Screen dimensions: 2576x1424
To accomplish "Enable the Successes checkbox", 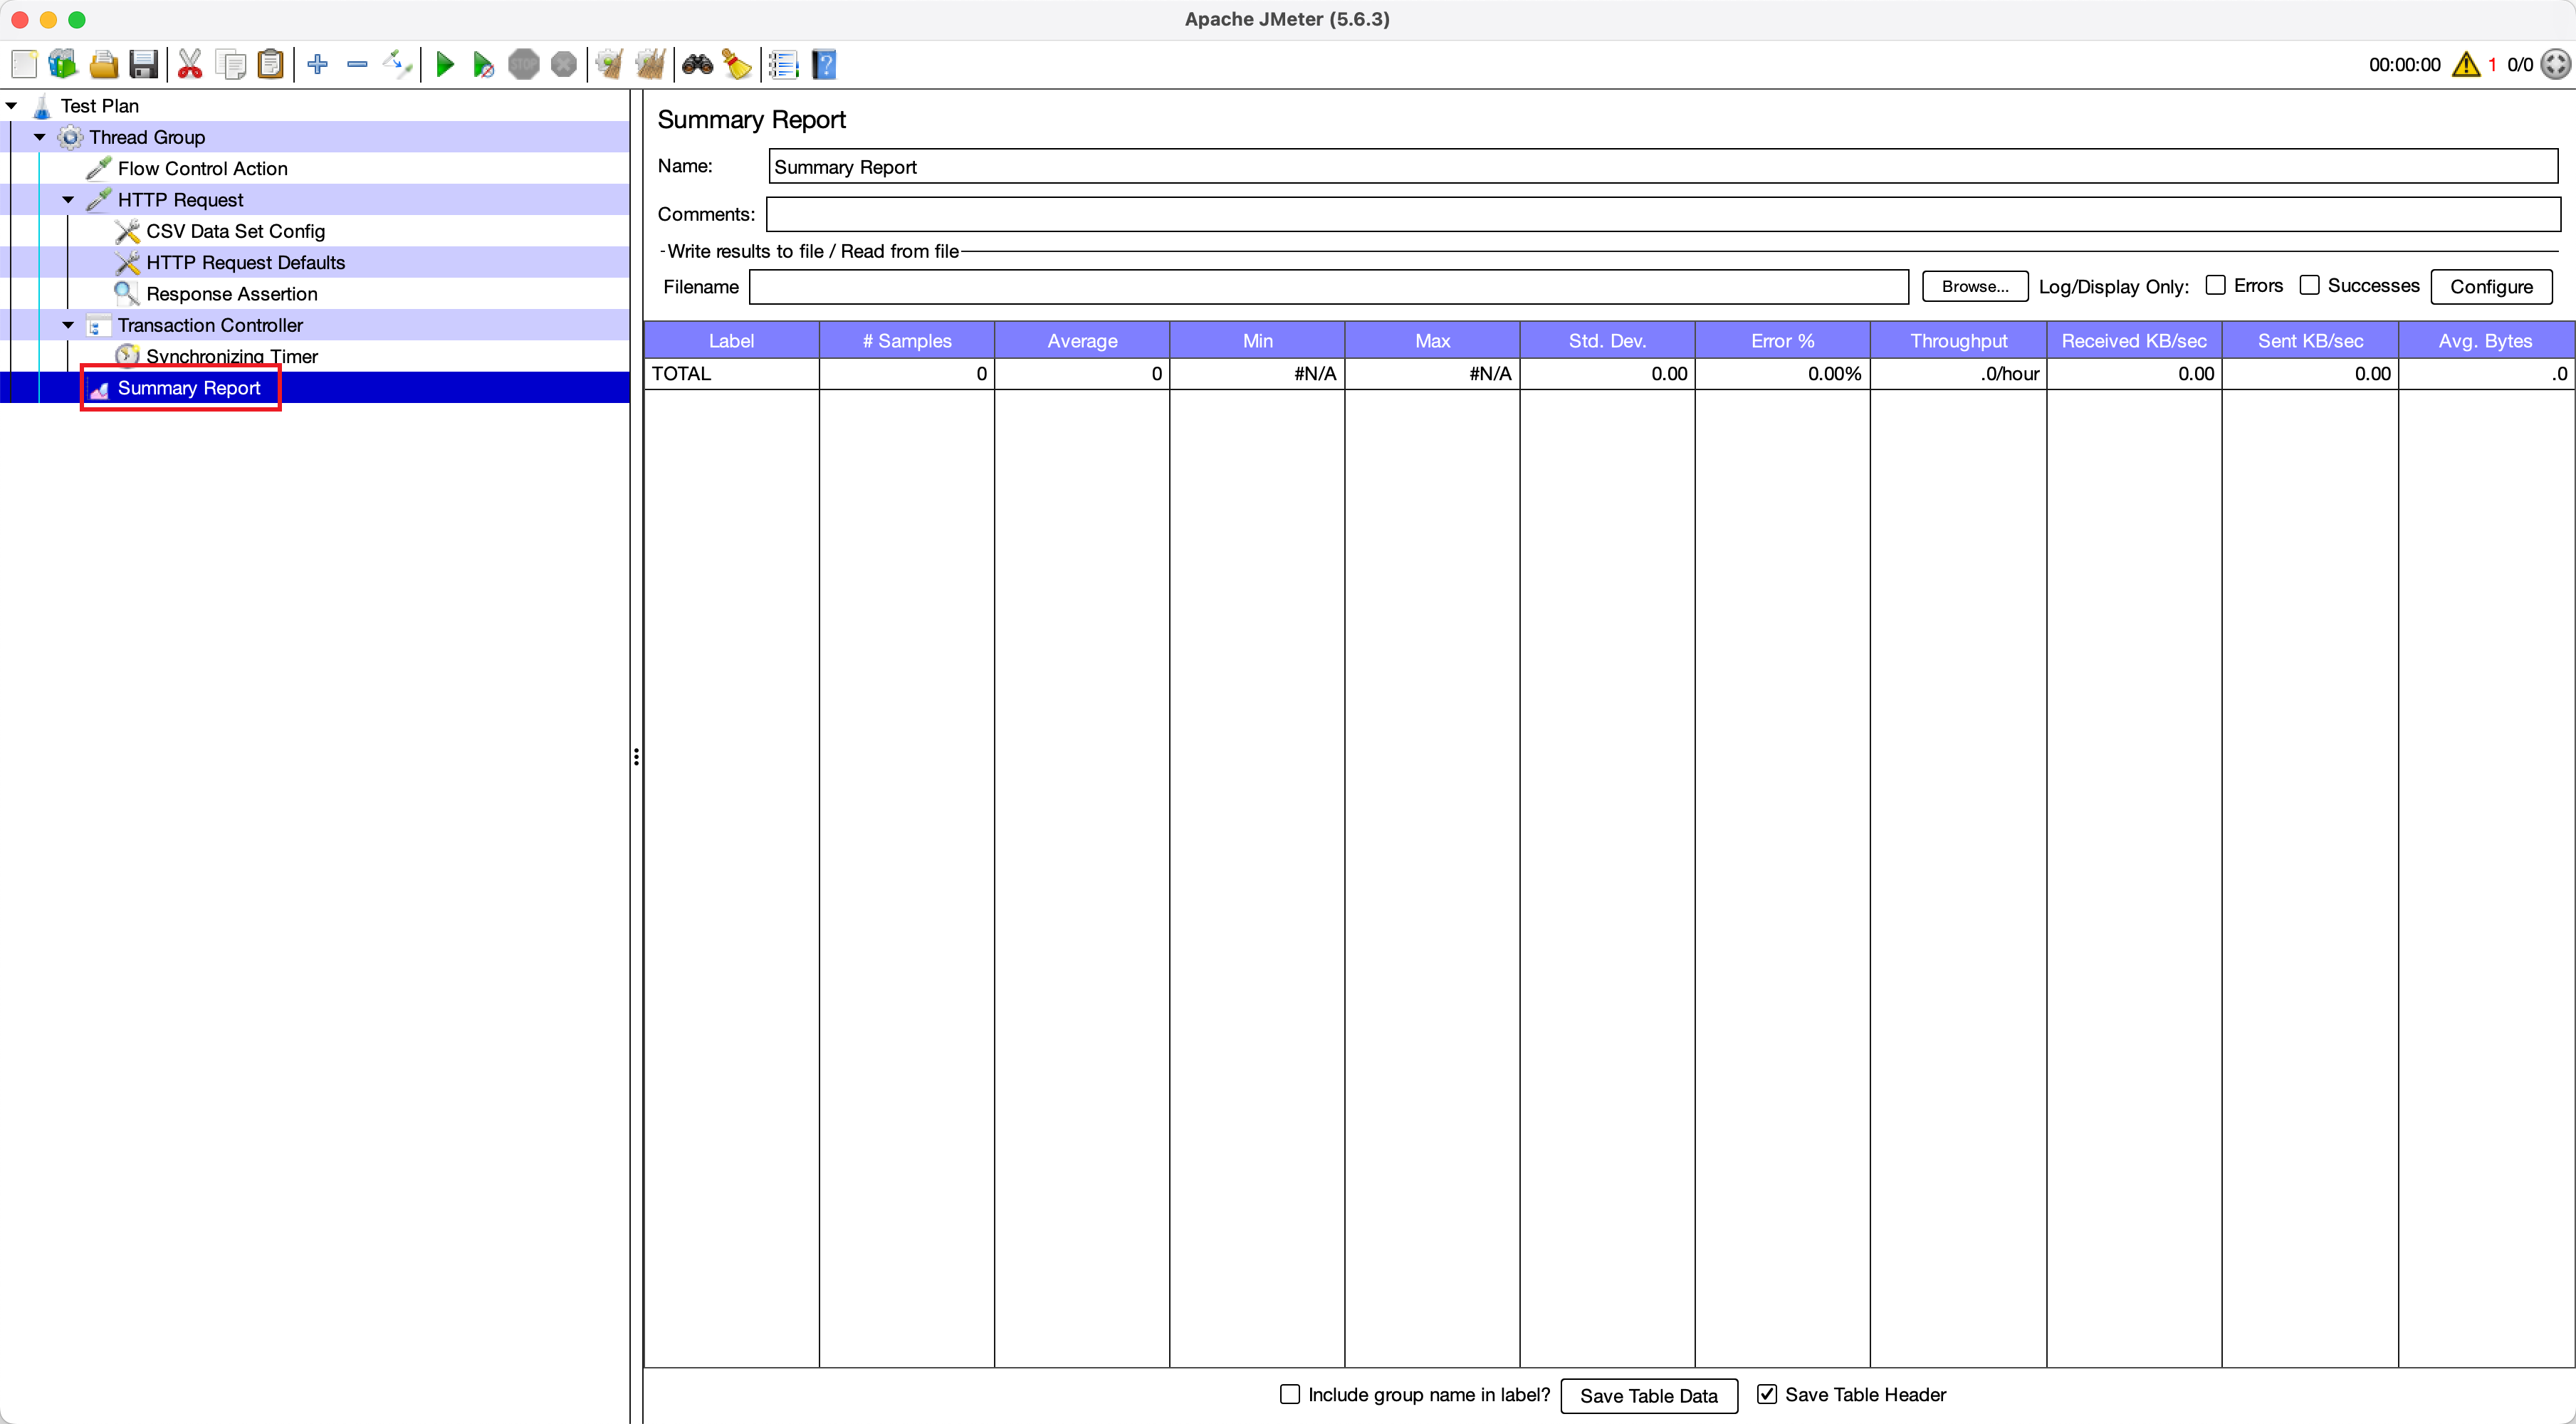I will pyautogui.click(x=2310, y=286).
